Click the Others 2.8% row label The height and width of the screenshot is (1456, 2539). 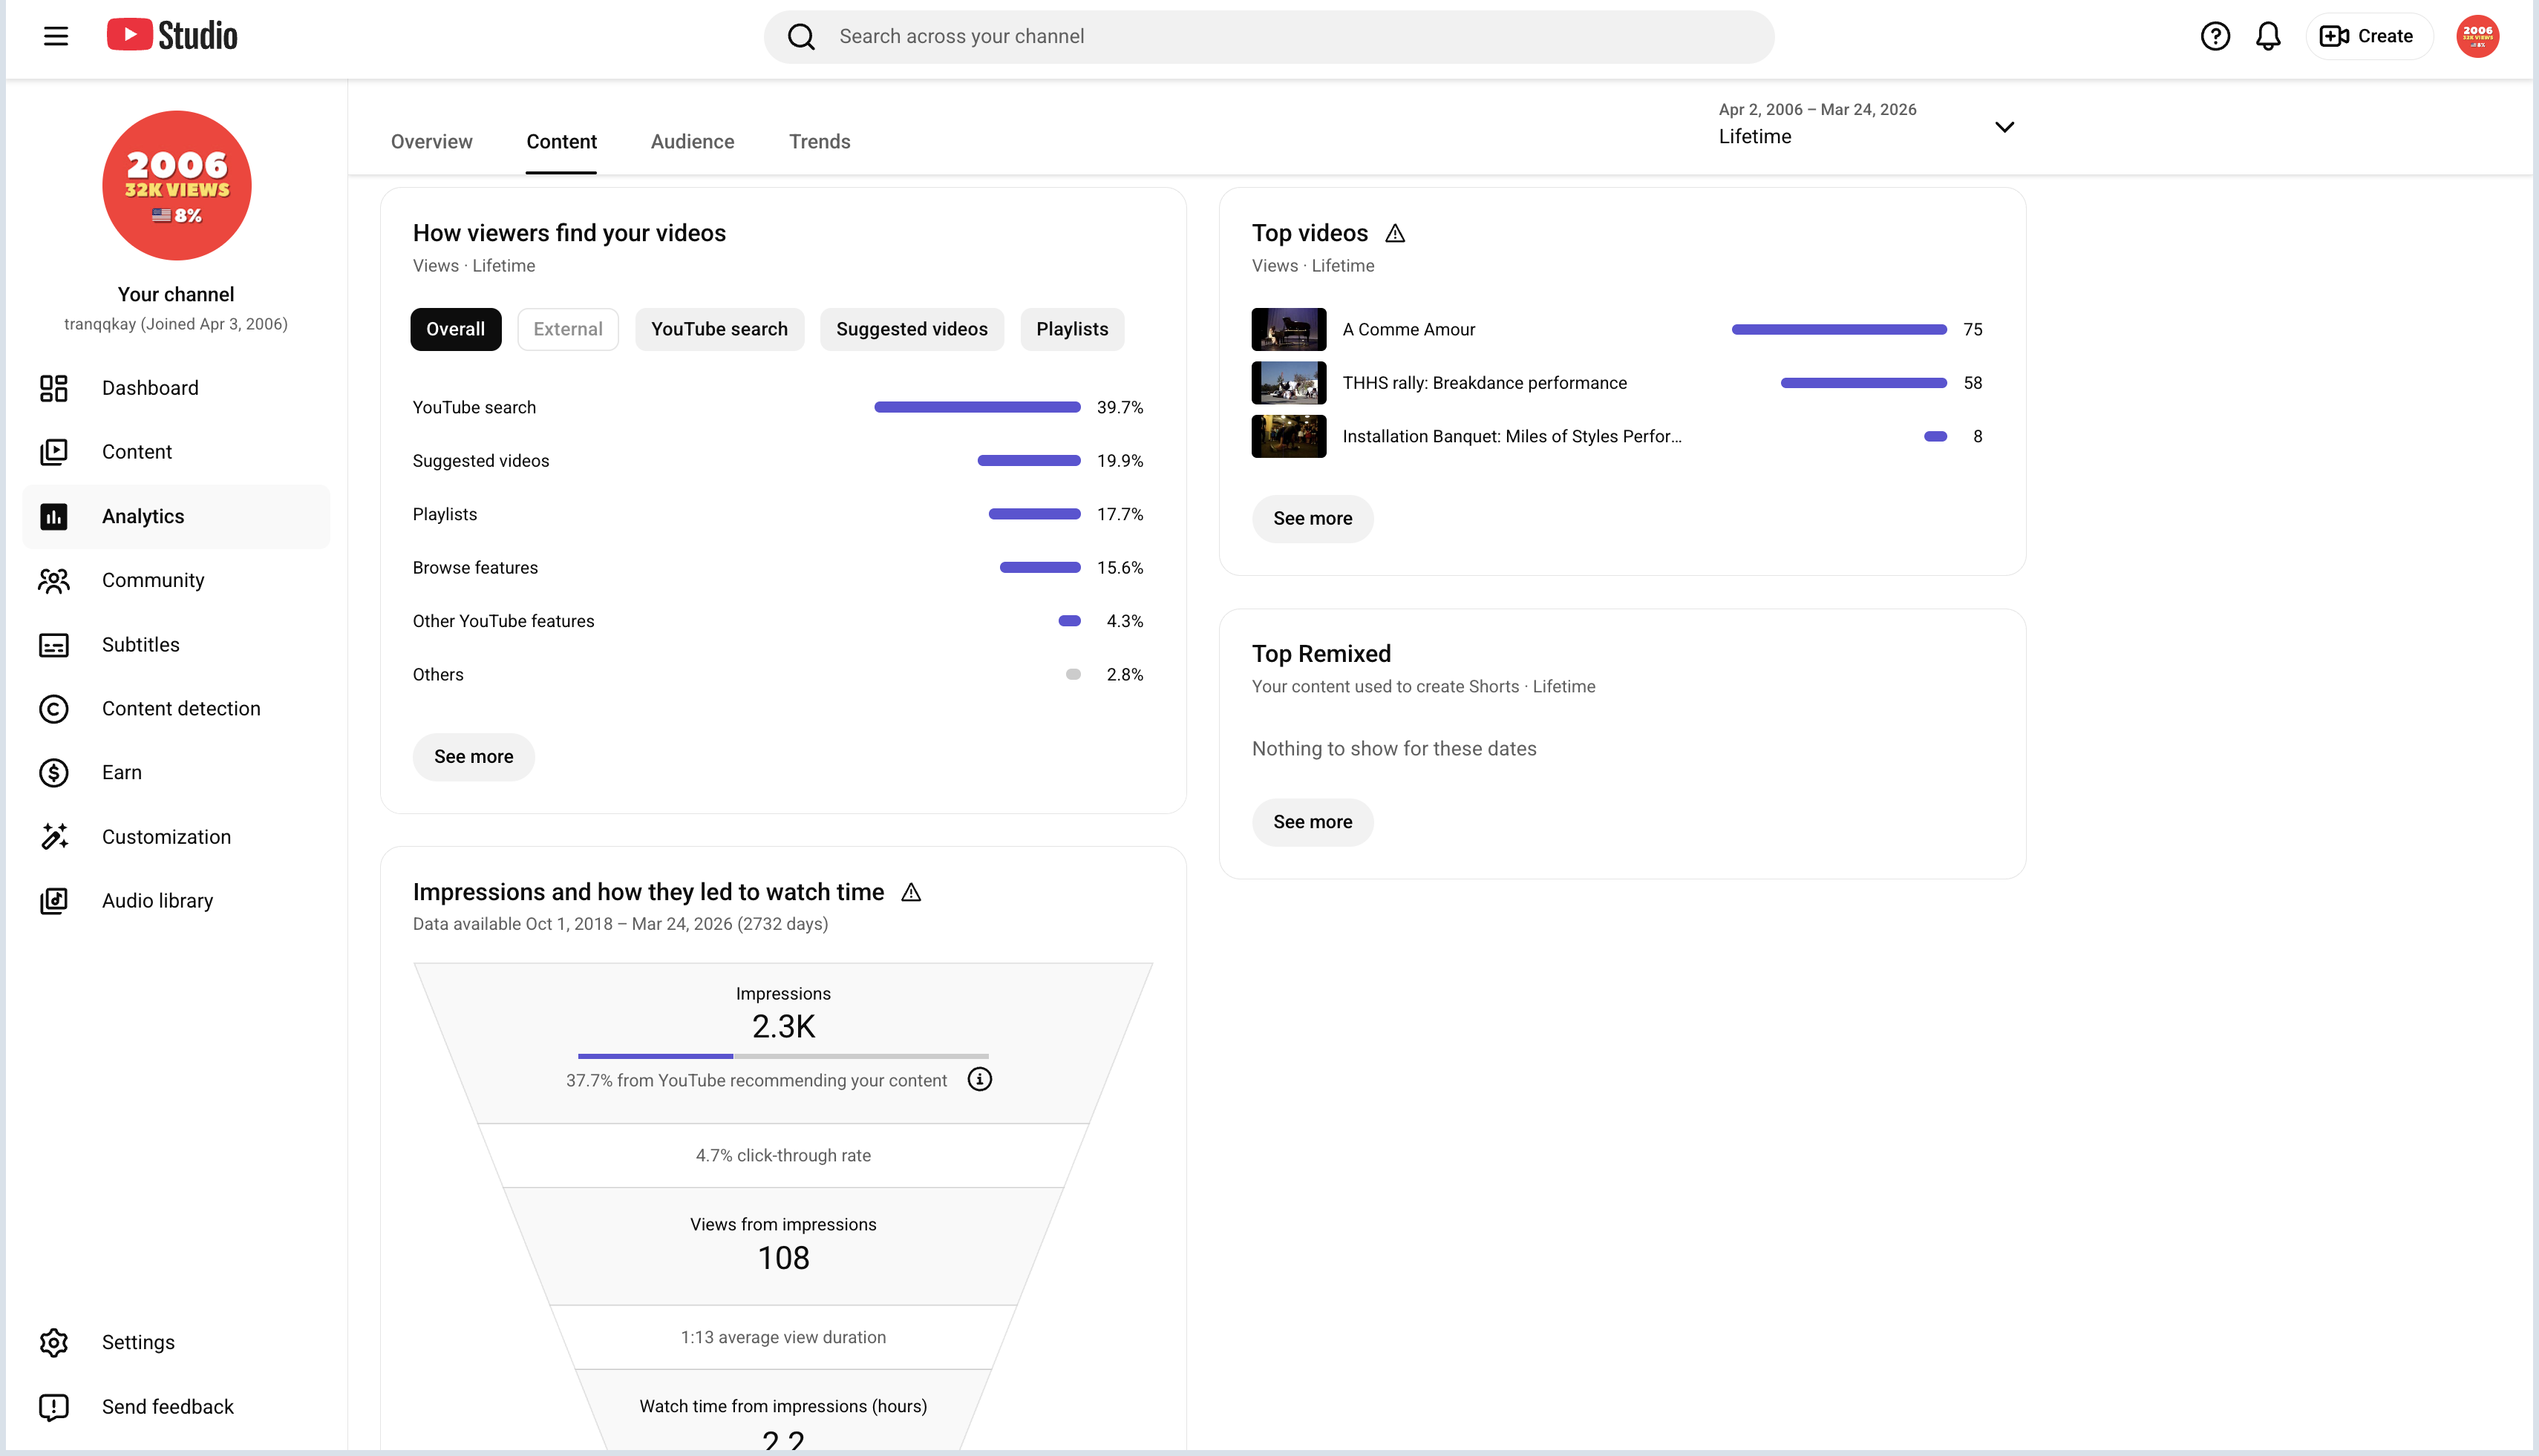coord(437,675)
